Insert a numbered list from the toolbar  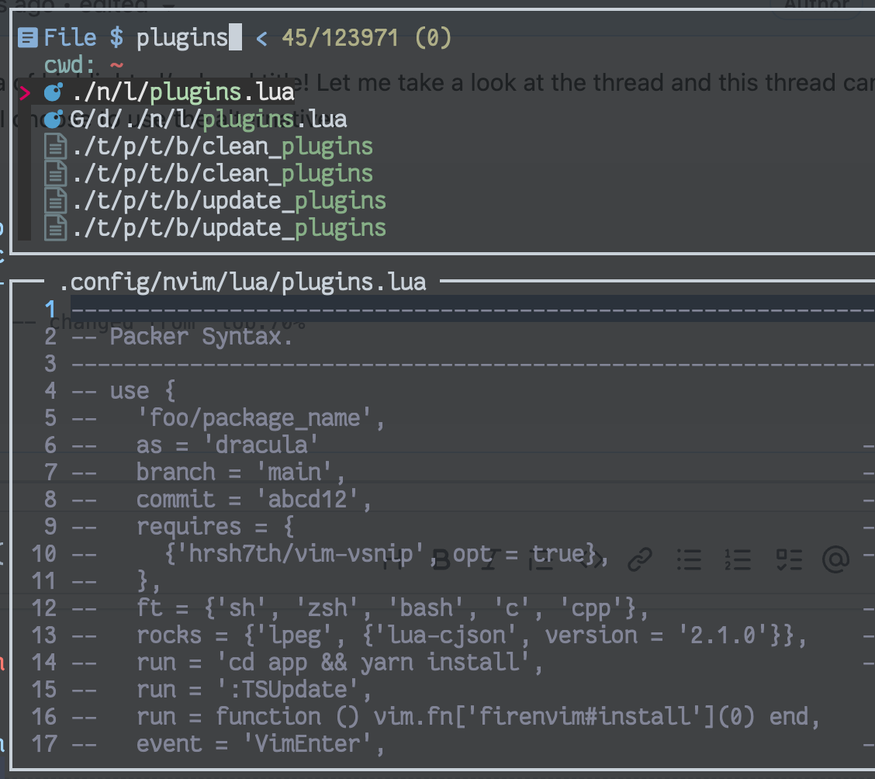(x=738, y=560)
